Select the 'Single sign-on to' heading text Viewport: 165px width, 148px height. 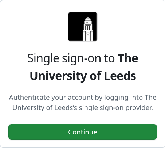coord(71,58)
